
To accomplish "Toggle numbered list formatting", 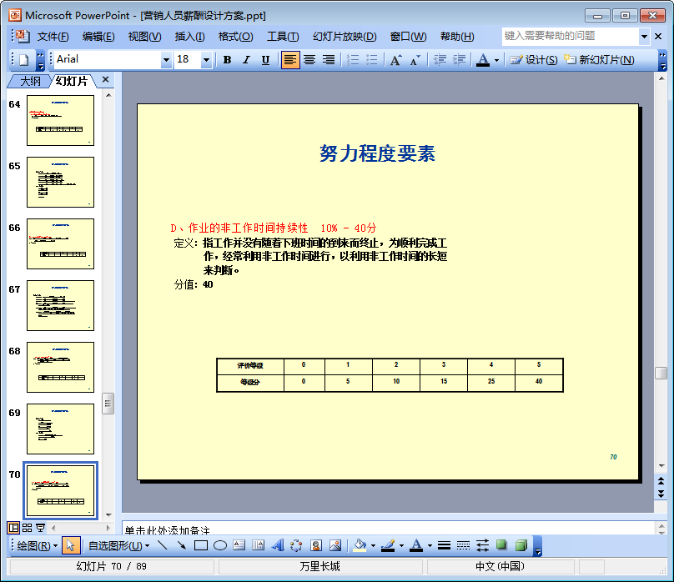I will [353, 60].
